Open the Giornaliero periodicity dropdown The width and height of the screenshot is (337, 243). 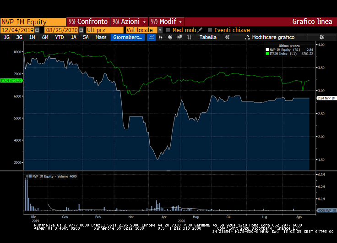click(128, 37)
